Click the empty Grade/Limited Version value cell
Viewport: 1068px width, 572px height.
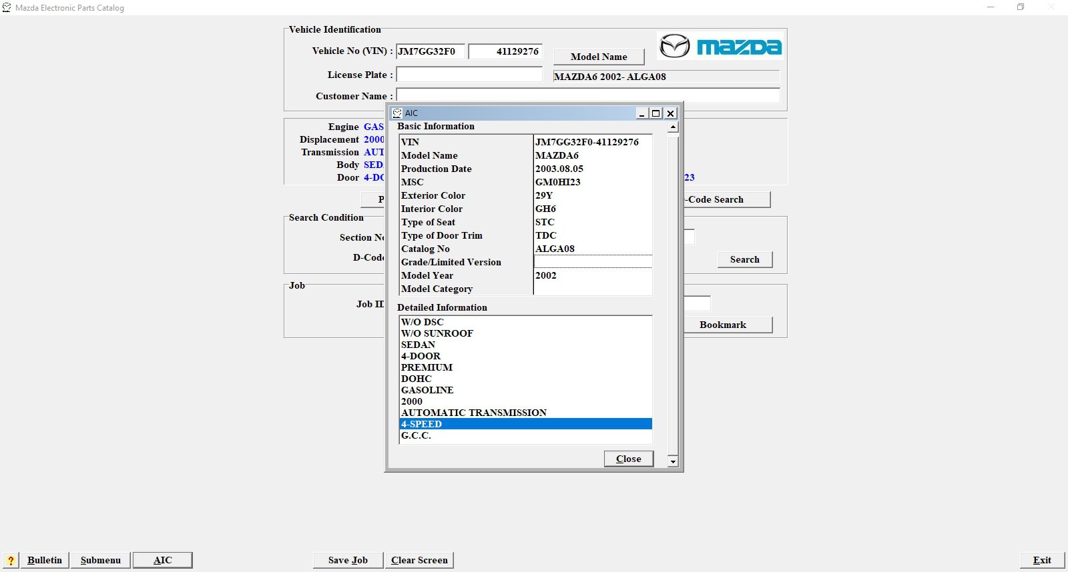pyautogui.click(x=593, y=262)
